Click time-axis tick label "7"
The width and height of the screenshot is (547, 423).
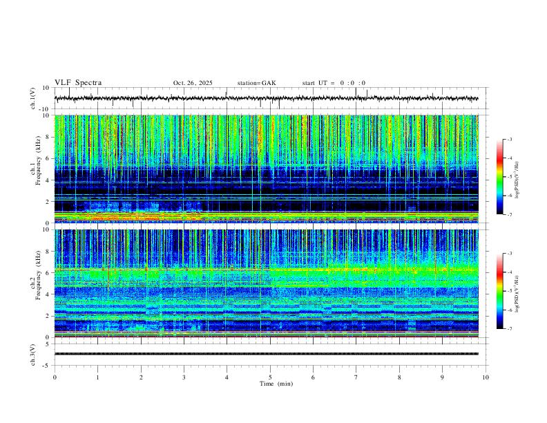tap(356, 377)
